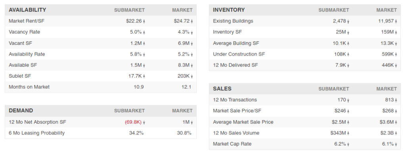The width and height of the screenshot is (406, 151).
Task: Click the trend arrow next to Sublet SF 17.7K
Action: 144,76
